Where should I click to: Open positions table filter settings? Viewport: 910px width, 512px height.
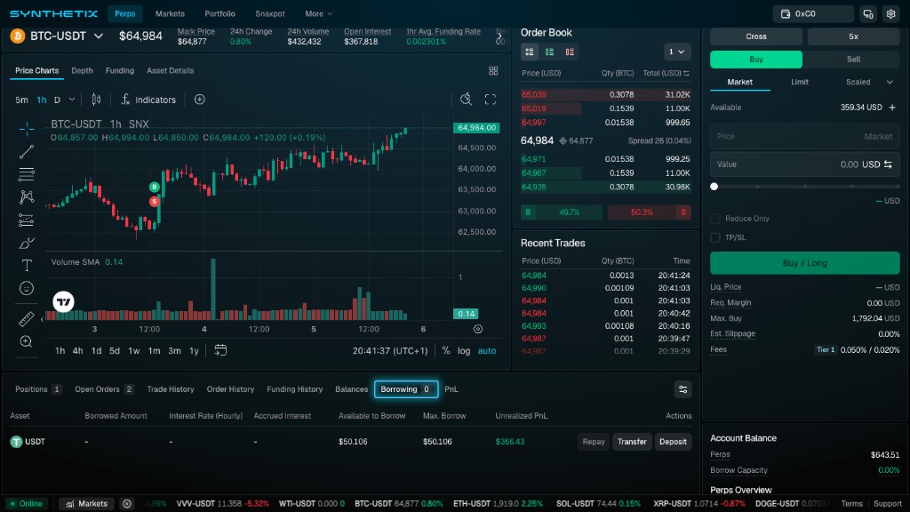pos(683,389)
